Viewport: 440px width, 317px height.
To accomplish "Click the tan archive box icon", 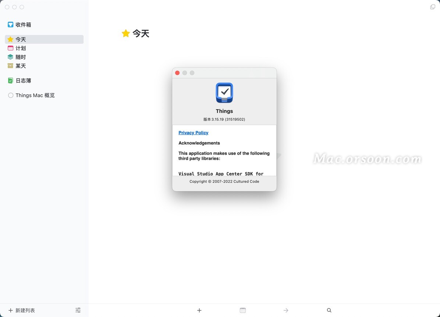I will point(10,66).
